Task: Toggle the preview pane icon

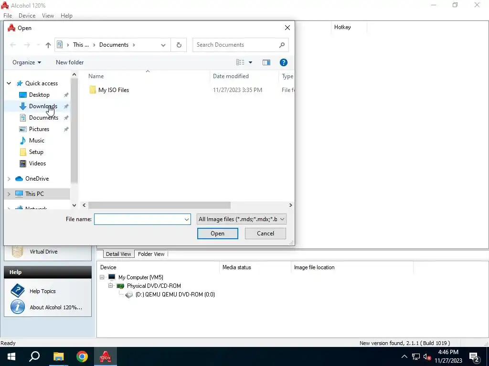Action: (266, 62)
